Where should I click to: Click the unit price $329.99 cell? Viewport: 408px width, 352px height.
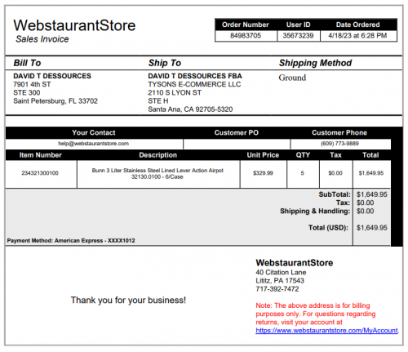pos(263,173)
